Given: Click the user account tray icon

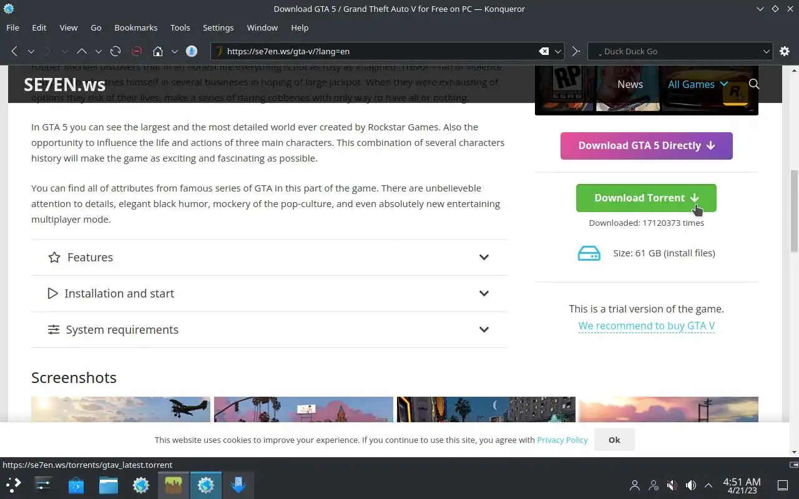Looking at the screenshot, I should pyautogui.click(x=635, y=485).
